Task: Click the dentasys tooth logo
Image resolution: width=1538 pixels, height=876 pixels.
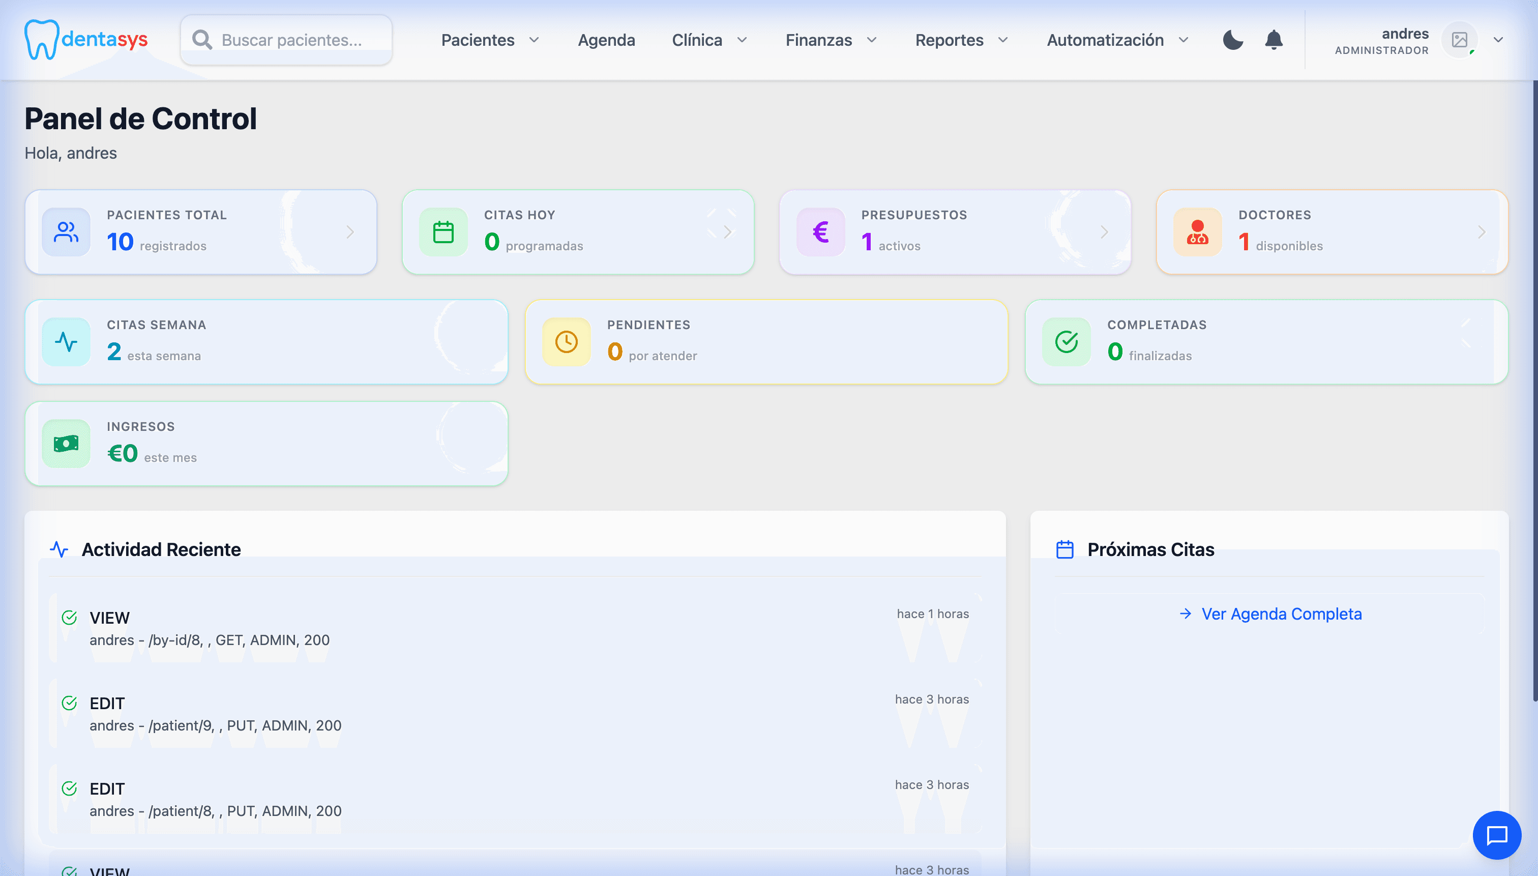Action: (41, 40)
